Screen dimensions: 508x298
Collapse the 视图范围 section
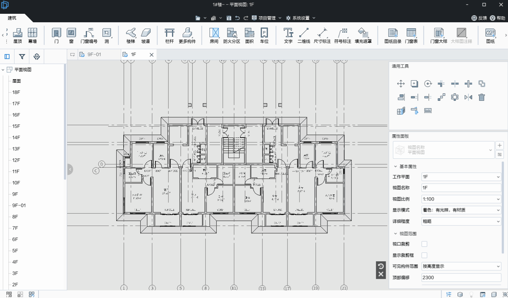(x=395, y=234)
